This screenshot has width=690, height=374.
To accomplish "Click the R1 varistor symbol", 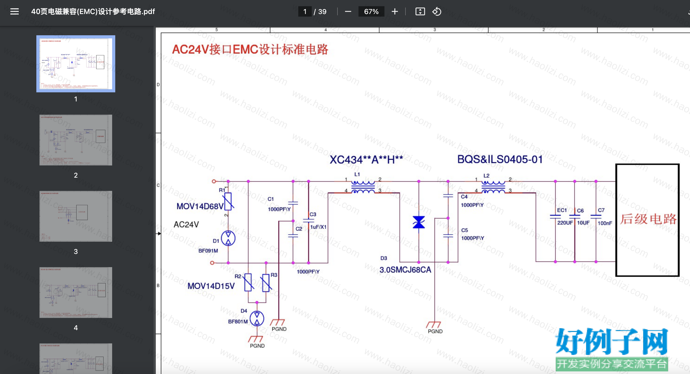I will pos(228,201).
